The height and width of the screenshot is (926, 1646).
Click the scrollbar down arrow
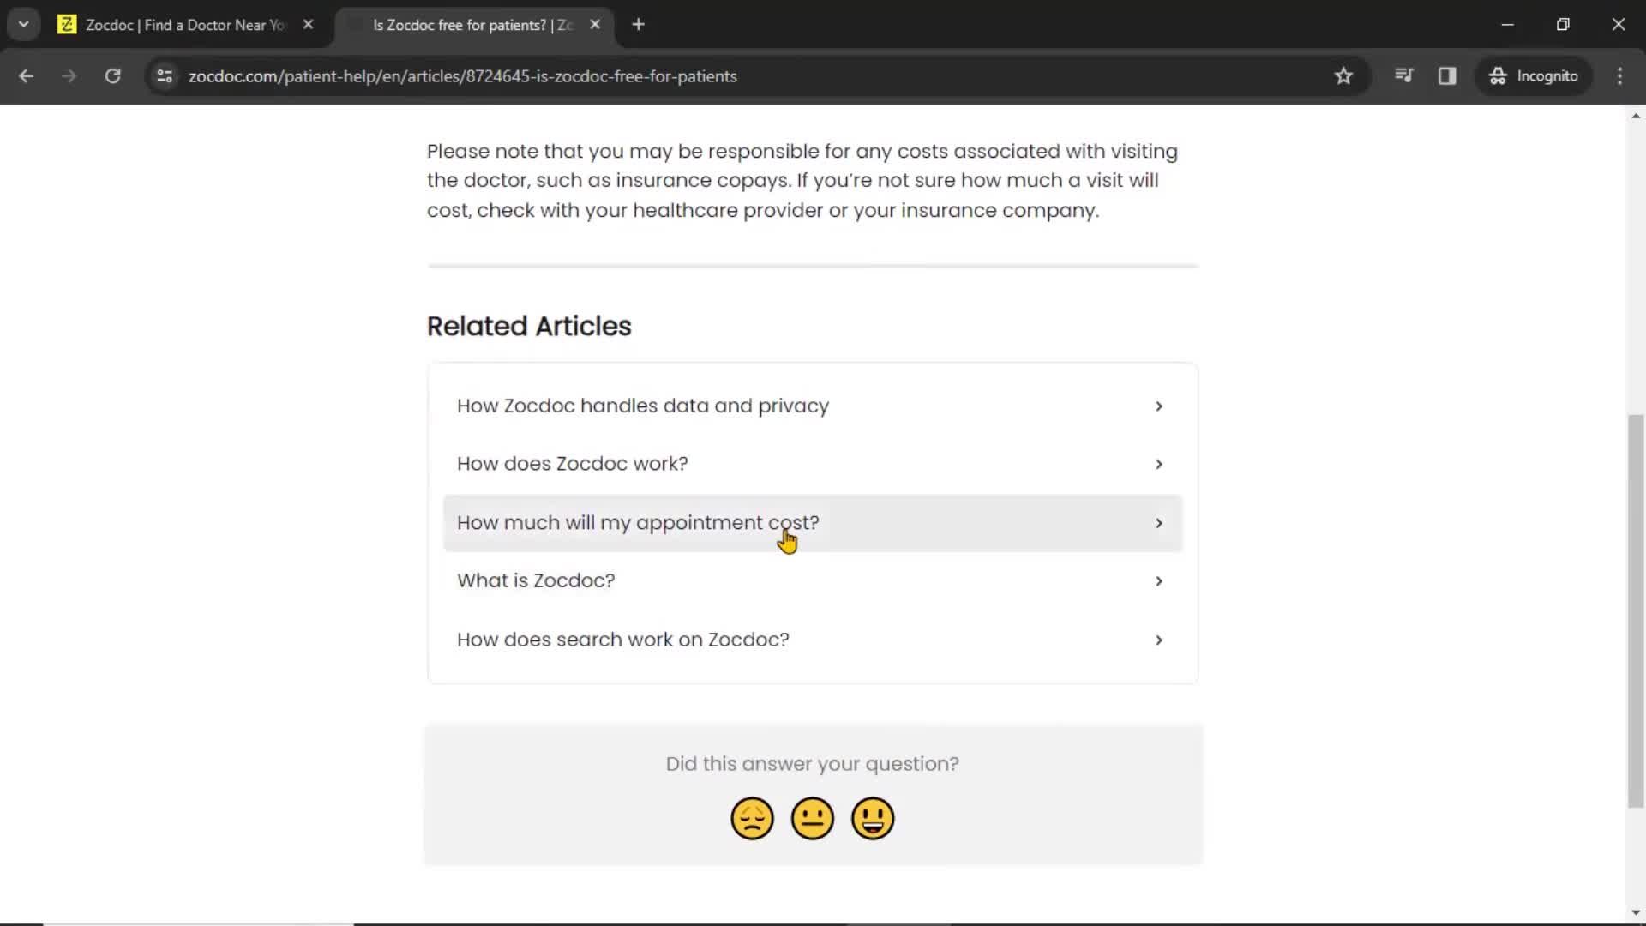pos(1636,913)
